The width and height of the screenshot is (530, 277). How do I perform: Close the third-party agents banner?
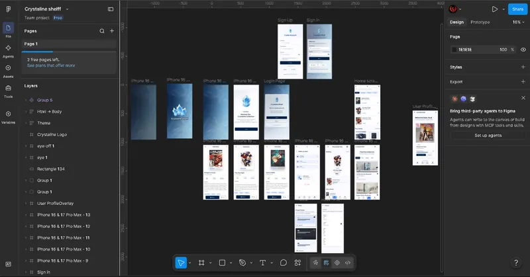click(523, 98)
